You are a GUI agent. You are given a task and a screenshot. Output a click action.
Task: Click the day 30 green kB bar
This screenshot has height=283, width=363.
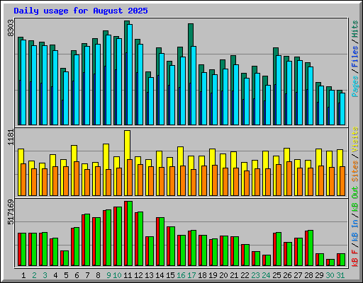click(332, 262)
